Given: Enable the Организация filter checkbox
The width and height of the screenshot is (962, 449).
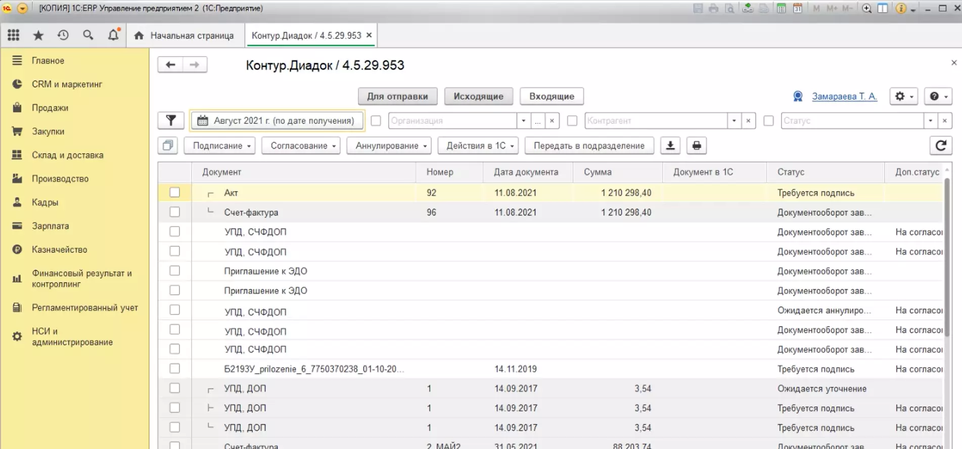Looking at the screenshot, I should pos(376,121).
